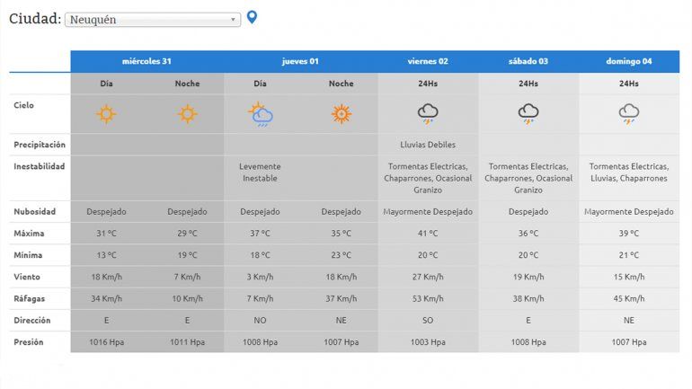
Task: Click sunny icon for miércoles 31 Noche
Action: (x=187, y=114)
